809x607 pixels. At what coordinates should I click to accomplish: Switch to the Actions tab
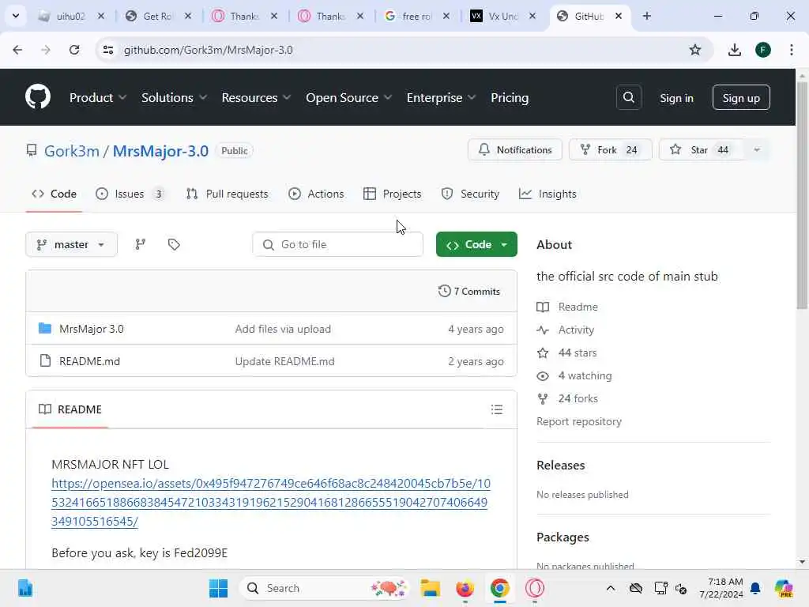316,194
